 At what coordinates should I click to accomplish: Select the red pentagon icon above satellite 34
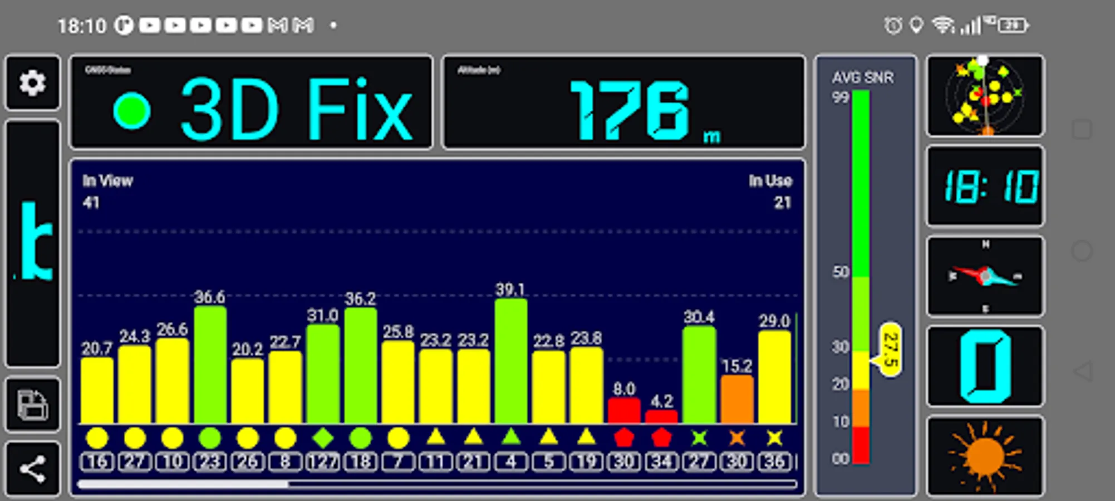[661, 438]
